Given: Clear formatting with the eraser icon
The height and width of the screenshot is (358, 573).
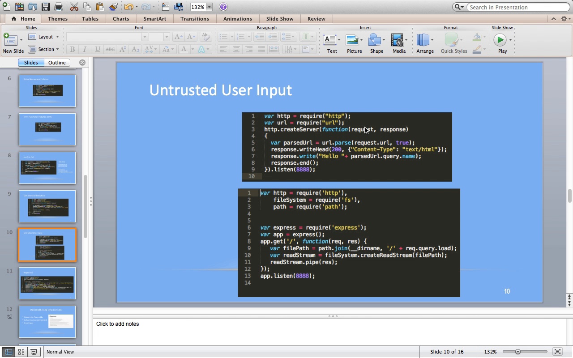Looking at the screenshot, I should click(205, 37).
